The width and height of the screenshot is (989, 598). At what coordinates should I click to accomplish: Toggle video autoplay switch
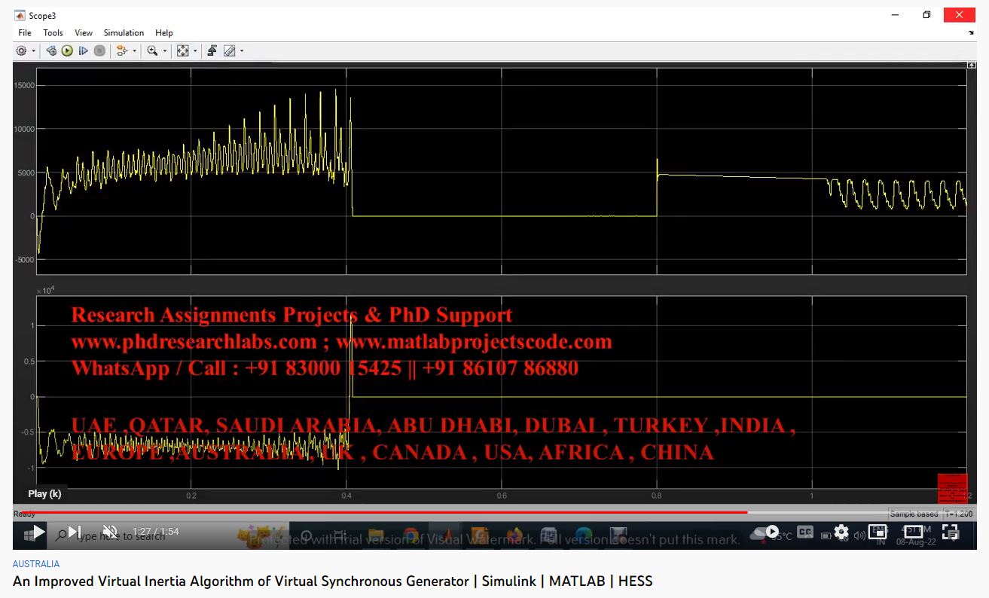771,532
